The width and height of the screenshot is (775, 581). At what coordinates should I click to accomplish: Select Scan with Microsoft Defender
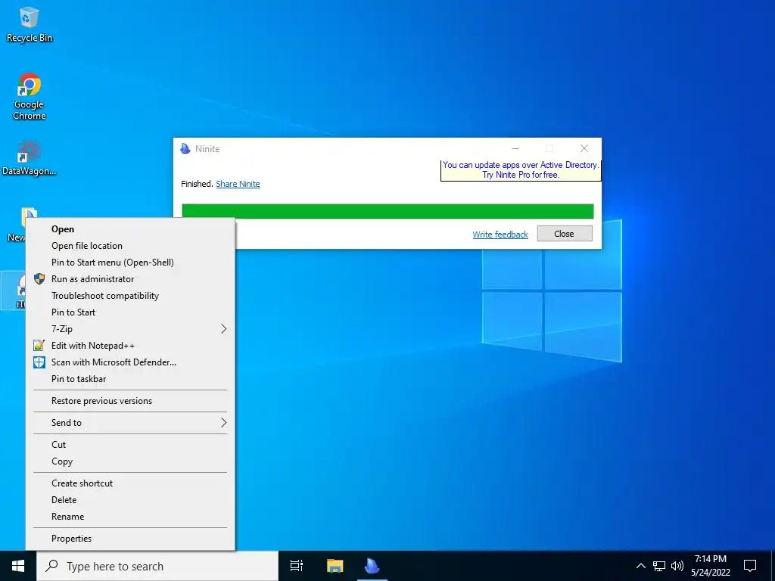(x=130, y=362)
